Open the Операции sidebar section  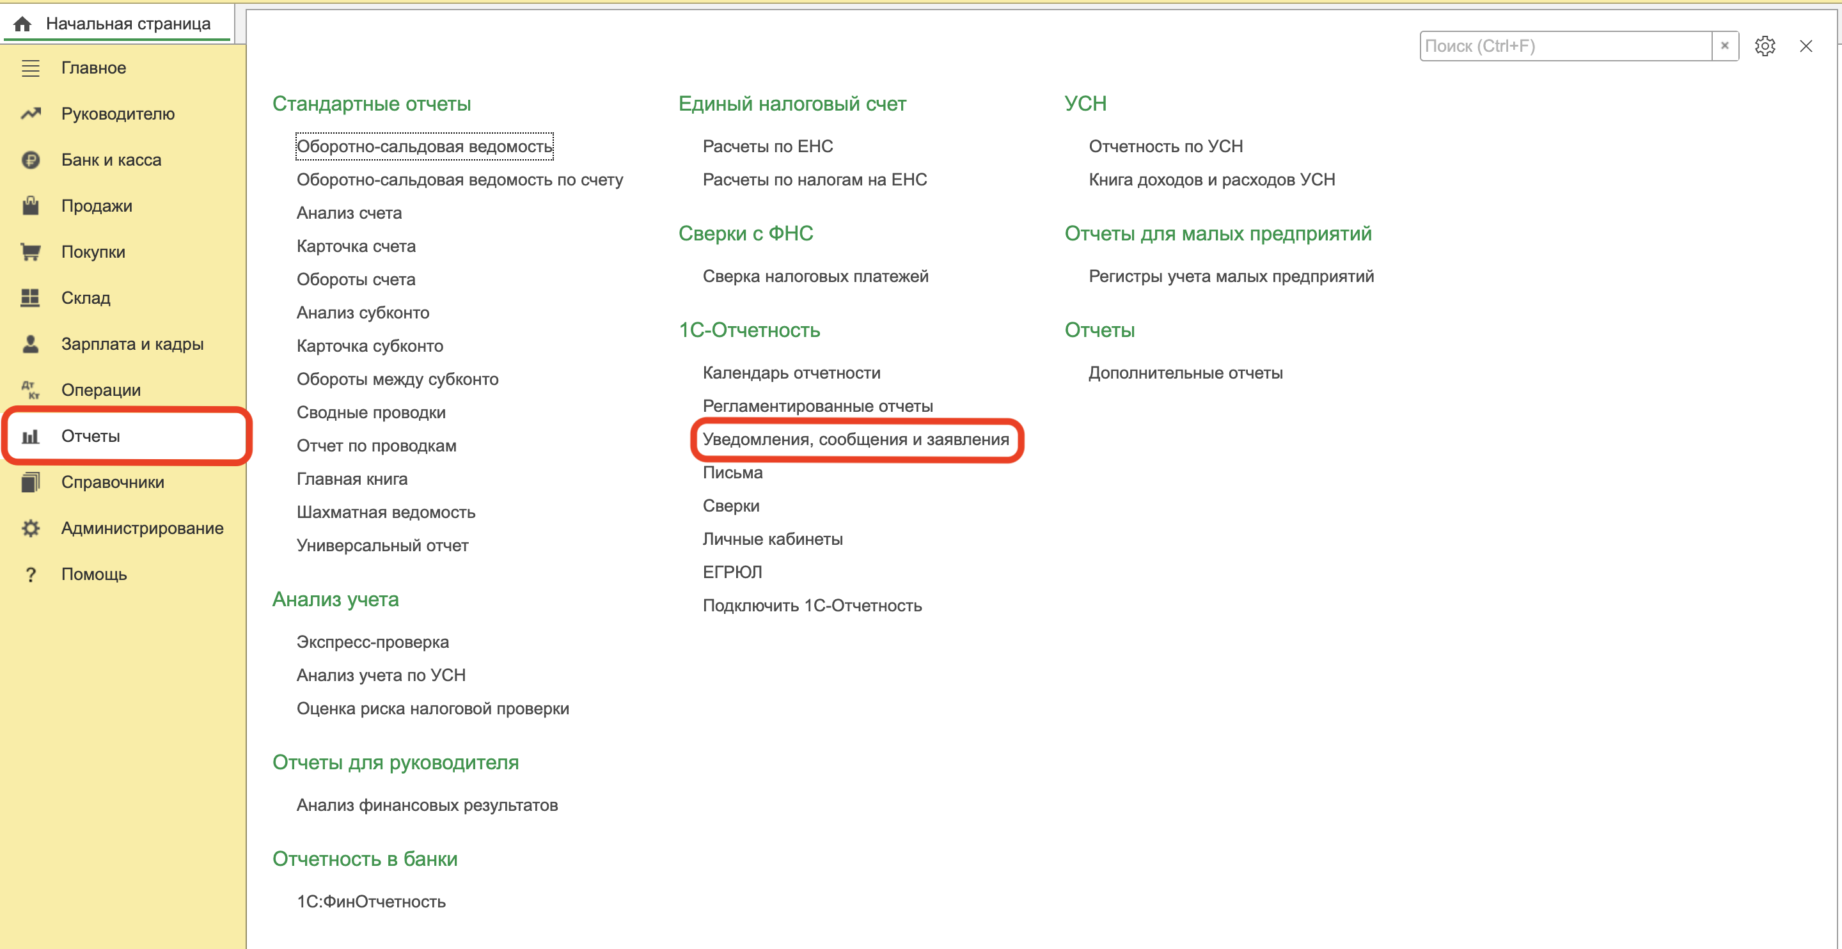pyautogui.click(x=100, y=389)
